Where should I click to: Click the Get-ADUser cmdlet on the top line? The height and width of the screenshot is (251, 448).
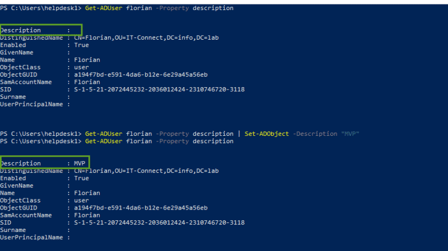pos(102,8)
